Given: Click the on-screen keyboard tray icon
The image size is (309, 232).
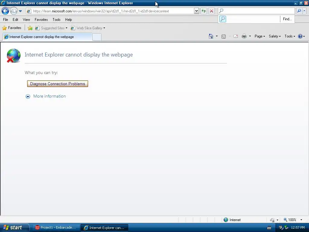Looking at the screenshot, I should point(269,228).
